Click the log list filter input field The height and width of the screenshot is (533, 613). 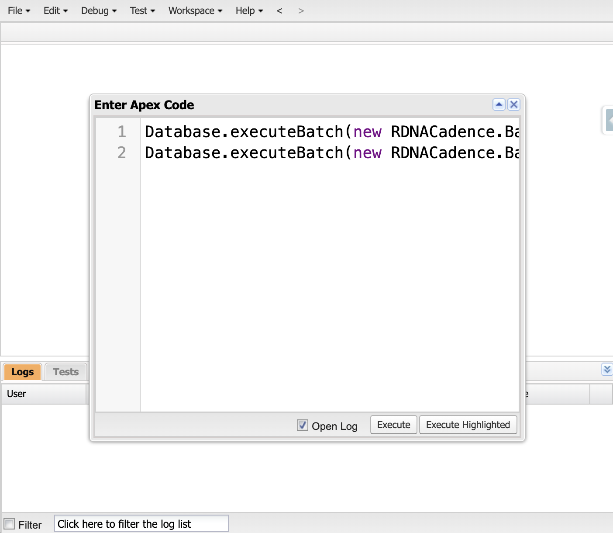(141, 523)
